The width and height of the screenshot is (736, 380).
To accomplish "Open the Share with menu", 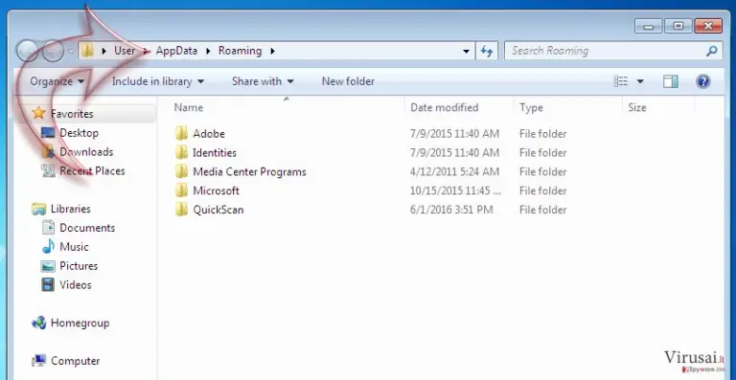I will 263,81.
